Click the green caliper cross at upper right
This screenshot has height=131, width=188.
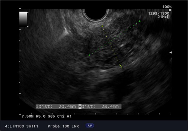point(140,21)
